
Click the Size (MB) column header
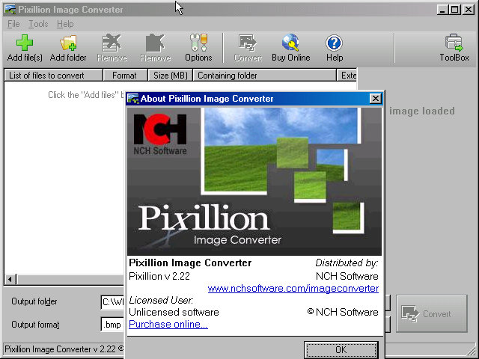pyautogui.click(x=170, y=75)
